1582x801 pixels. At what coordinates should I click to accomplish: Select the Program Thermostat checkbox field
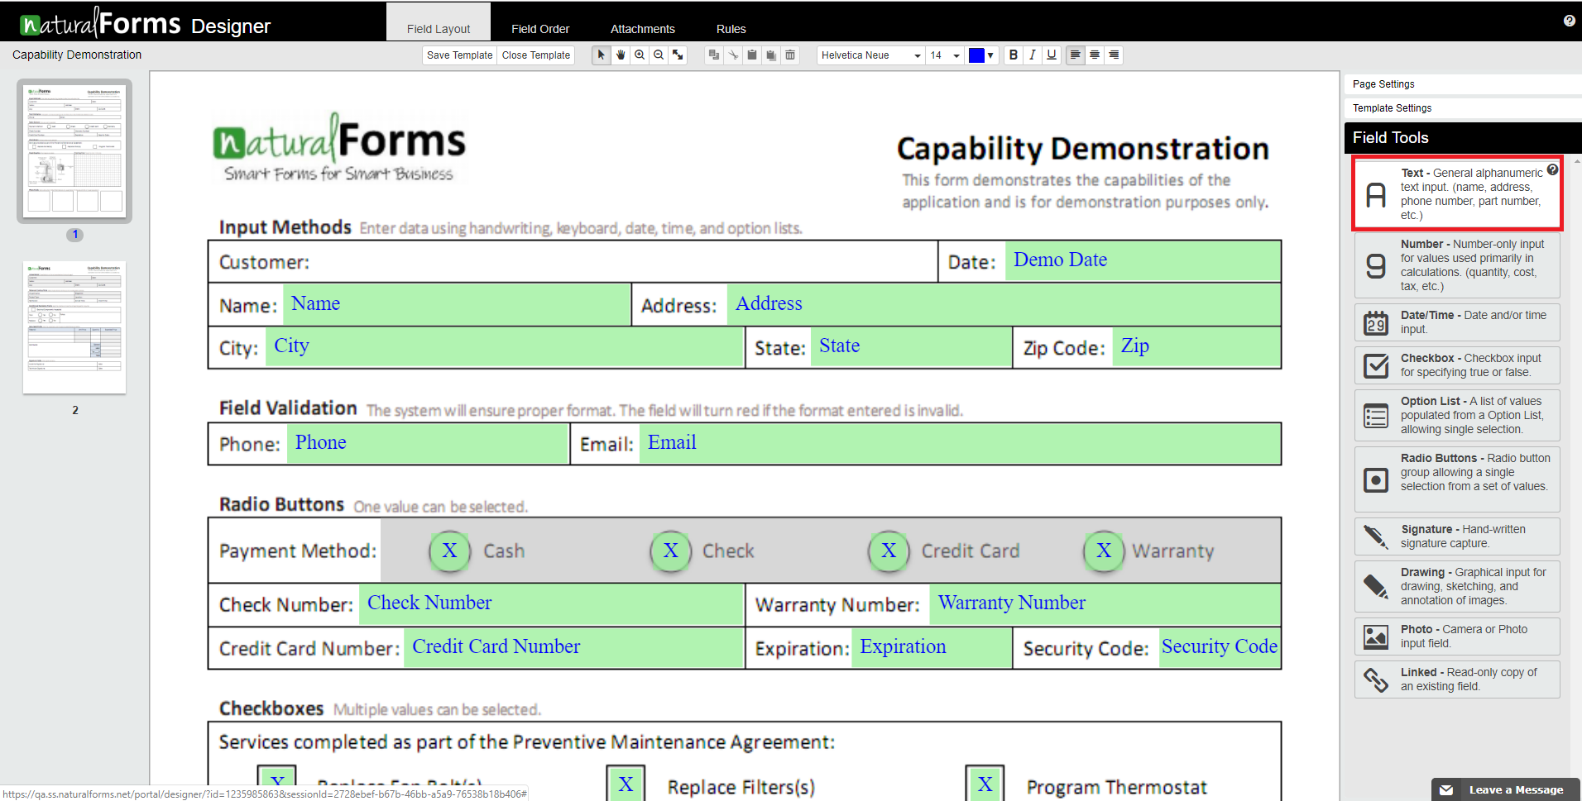coord(985,784)
